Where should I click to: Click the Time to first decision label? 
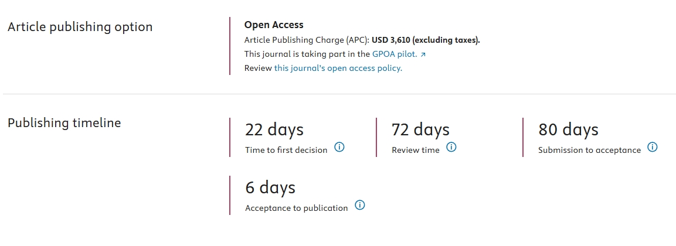pyautogui.click(x=286, y=150)
